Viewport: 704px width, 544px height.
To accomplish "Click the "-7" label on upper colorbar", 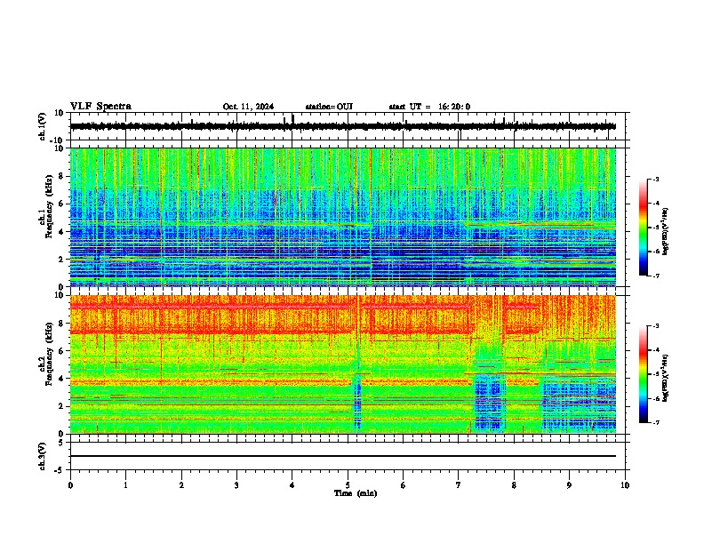I will (x=655, y=276).
